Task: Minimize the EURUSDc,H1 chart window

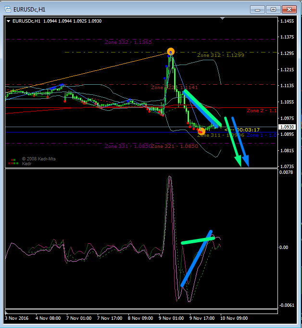Action: (x=257, y=10)
